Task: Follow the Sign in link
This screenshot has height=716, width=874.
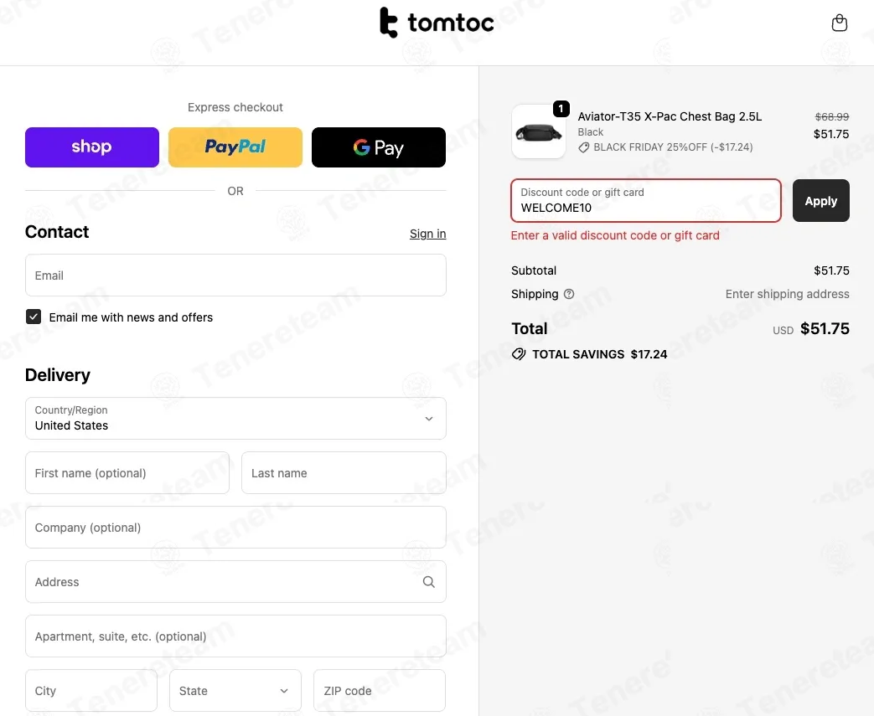Action: click(427, 234)
